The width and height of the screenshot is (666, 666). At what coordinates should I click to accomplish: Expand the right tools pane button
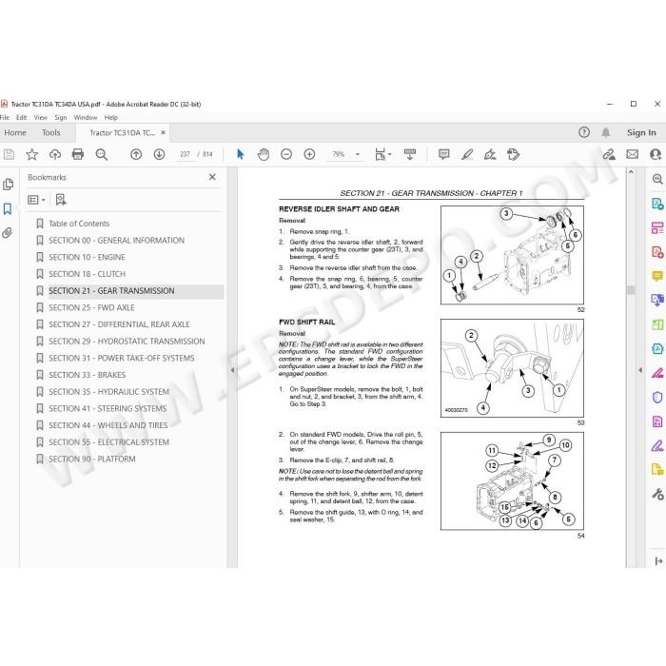click(x=658, y=561)
